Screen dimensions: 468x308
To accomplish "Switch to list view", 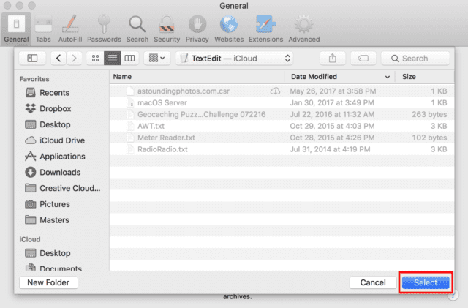I will tap(113, 58).
